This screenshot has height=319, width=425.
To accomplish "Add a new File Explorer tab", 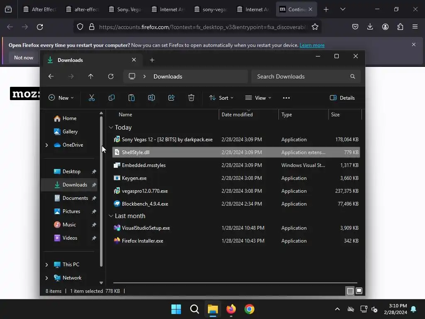I will coord(152,60).
